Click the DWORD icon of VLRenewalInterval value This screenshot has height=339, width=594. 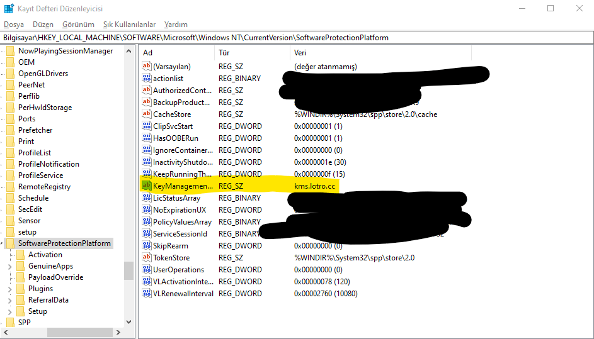(x=147, y=293)
